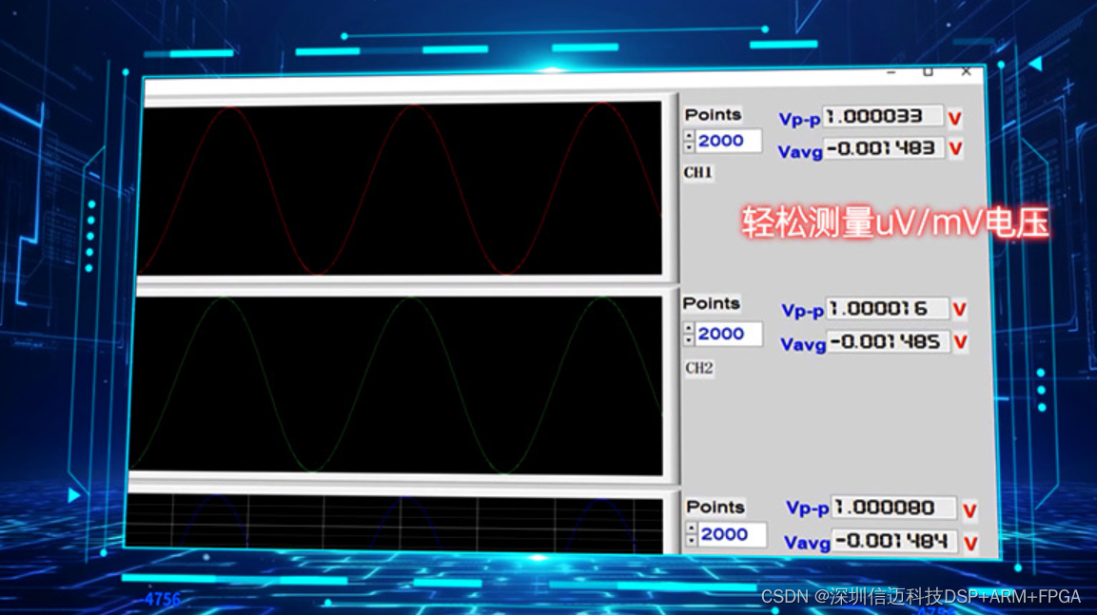
Task: Select CH2 Vp-p value 1.000016
Action: [x=887, y=308]
